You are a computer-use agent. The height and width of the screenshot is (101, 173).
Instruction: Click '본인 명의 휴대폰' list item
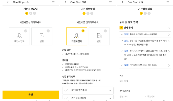point(72,64)
